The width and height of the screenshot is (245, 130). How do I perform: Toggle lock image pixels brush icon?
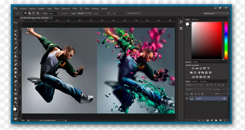(x=195, y=94)
